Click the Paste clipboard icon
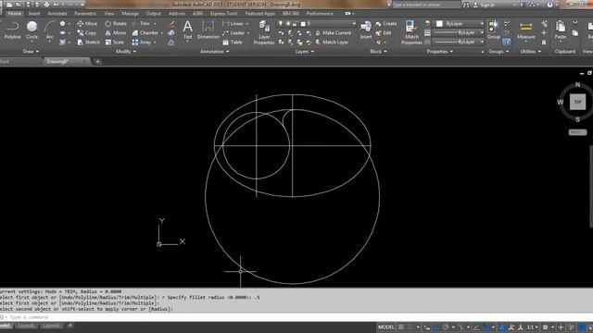The image size is (593, 333). click(561, 31)
